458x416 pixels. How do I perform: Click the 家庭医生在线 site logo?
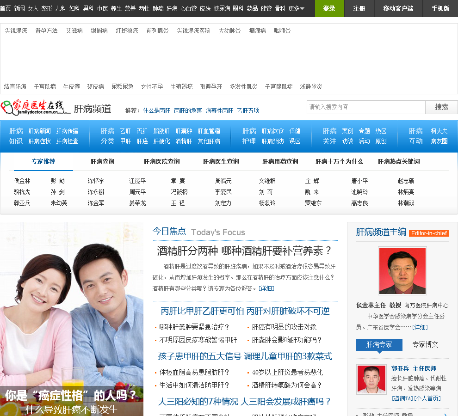coord(35,107)
